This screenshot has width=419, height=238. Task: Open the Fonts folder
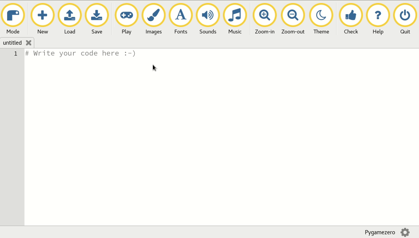click(x=181, y=19)
